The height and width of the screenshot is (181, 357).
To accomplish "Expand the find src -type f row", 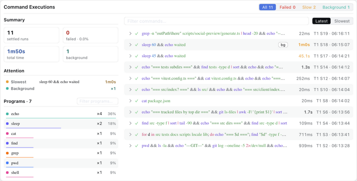I will point(130,123).
